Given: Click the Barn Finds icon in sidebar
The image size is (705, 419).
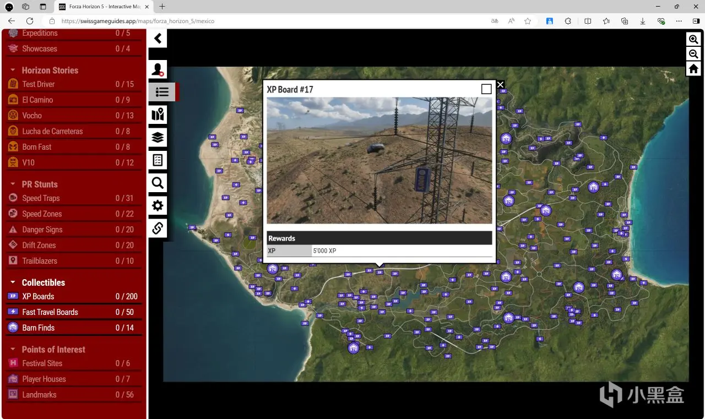Looking at the screenshot, I should (13, 328).
